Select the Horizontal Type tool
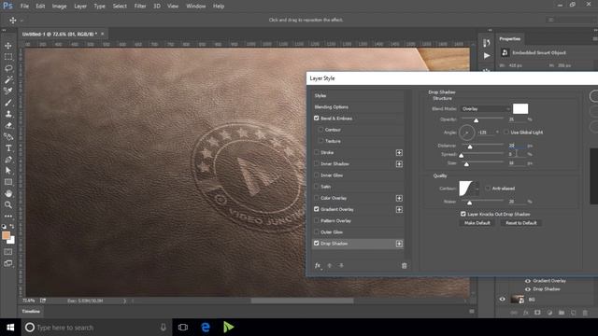 tap(8, 148)
